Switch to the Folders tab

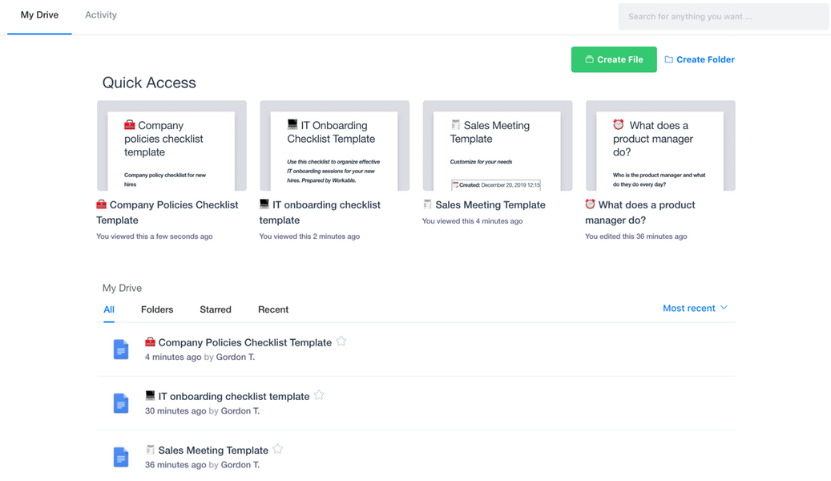(157, 309)
